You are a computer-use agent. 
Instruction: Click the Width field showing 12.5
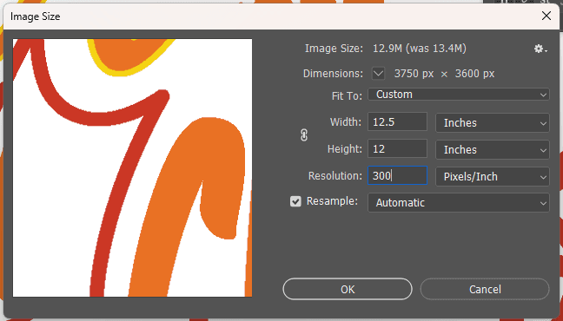pyautogui.click(x=397, y=121)
